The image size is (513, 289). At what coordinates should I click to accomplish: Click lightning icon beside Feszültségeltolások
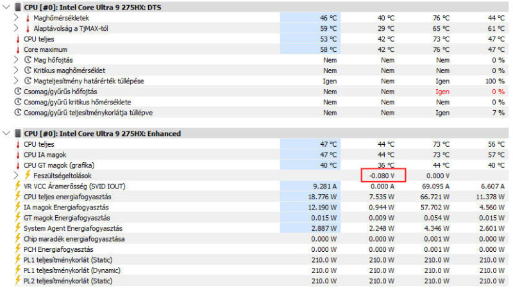point(28,175)
